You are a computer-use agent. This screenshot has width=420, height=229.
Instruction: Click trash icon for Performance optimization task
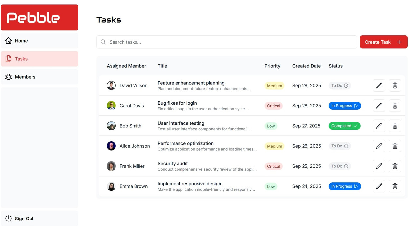click(395, 146)
